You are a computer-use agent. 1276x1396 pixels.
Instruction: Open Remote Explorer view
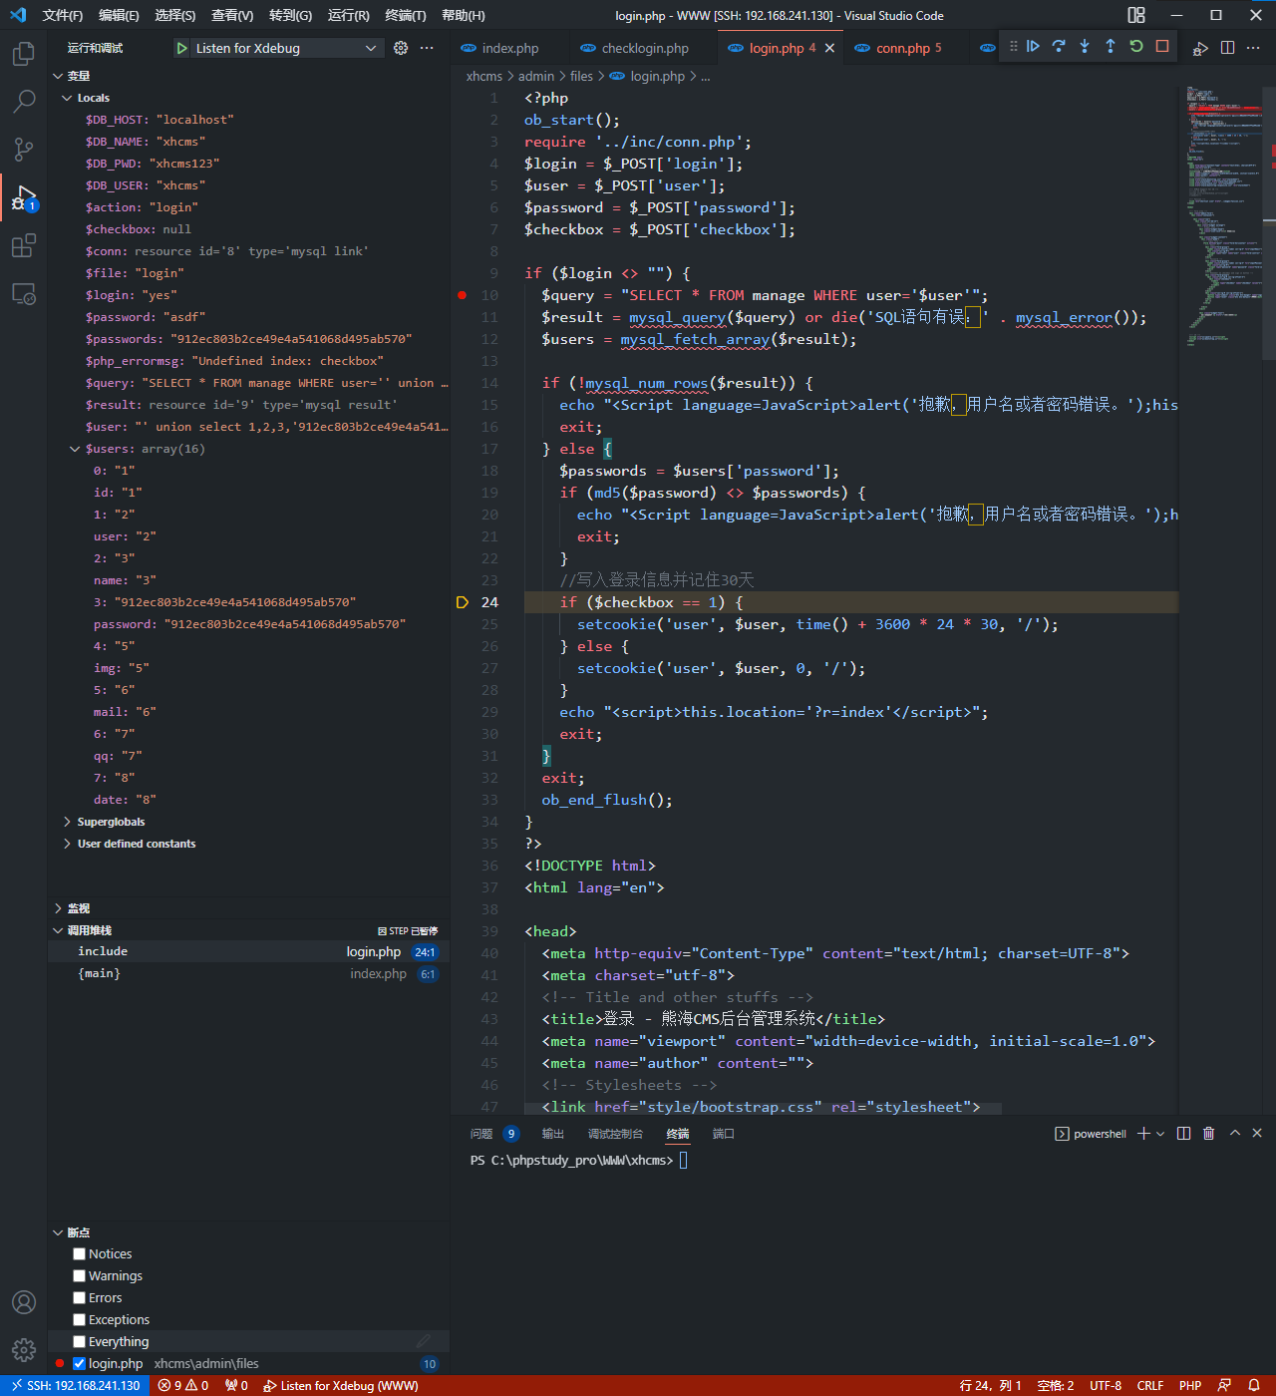coord(24,293)
